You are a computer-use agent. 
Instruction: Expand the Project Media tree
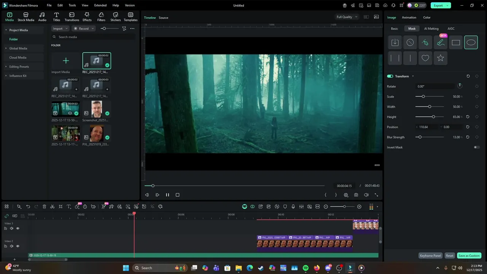[x=6, y=30]
